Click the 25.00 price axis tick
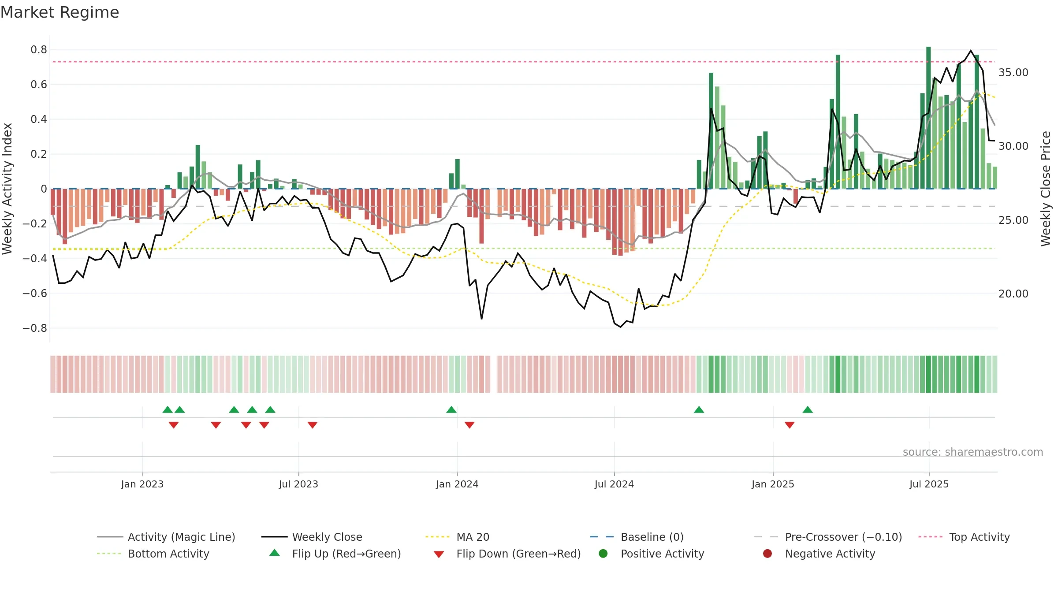This screenshot has width=1058, height=595. 1013,220
